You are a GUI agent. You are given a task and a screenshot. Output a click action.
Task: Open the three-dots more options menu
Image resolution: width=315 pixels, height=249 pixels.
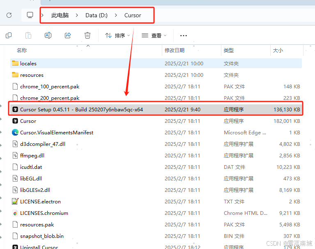pos(184,36)
